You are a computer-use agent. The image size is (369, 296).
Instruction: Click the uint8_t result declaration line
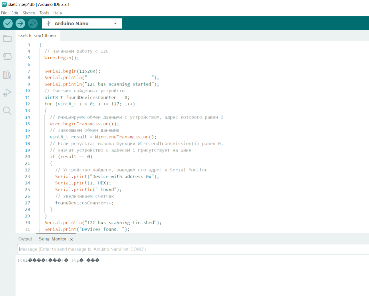tap(103, 137)
